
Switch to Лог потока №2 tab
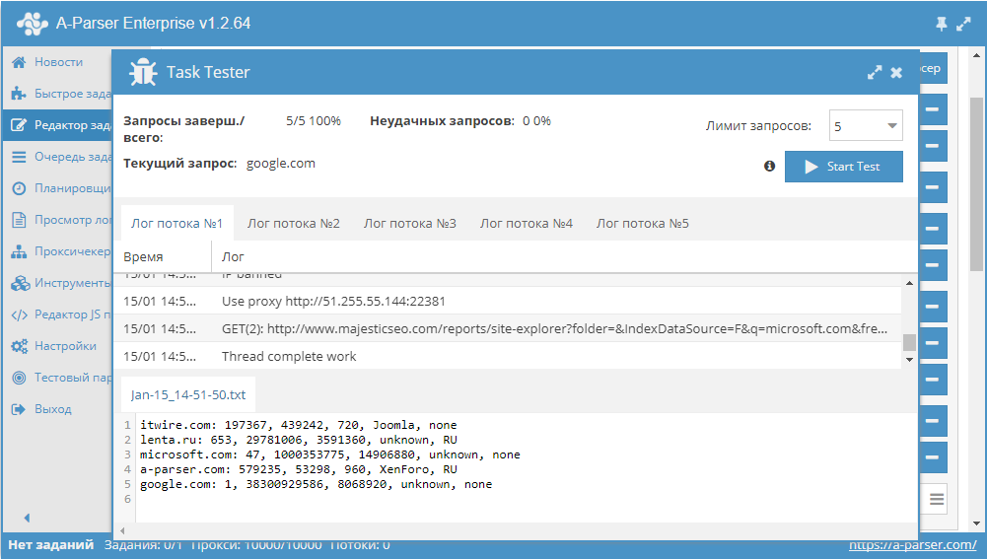pyautogui.click(x=293, y=224)
